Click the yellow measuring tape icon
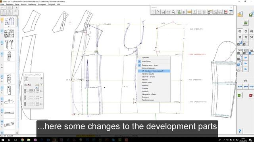 189,12
